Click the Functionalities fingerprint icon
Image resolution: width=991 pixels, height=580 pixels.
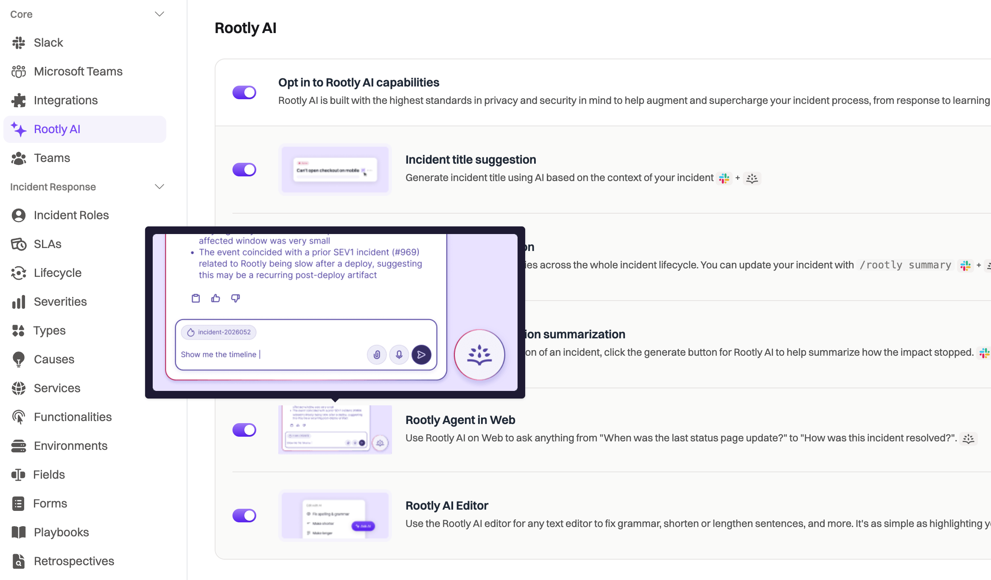click(x=19, y=417)
